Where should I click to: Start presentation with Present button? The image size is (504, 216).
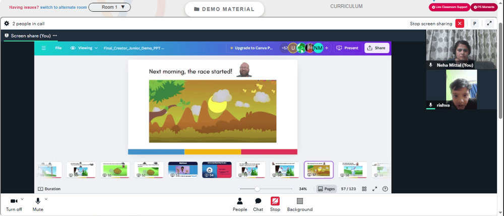[x=347, y=48]
